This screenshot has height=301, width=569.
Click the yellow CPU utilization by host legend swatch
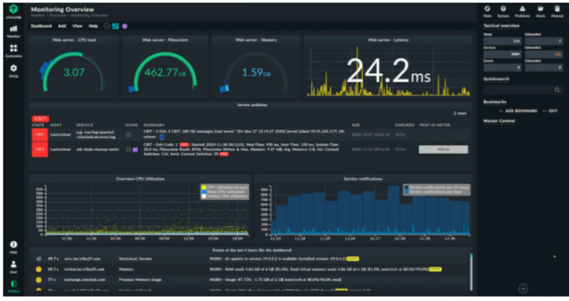click(x=204, y=187)
